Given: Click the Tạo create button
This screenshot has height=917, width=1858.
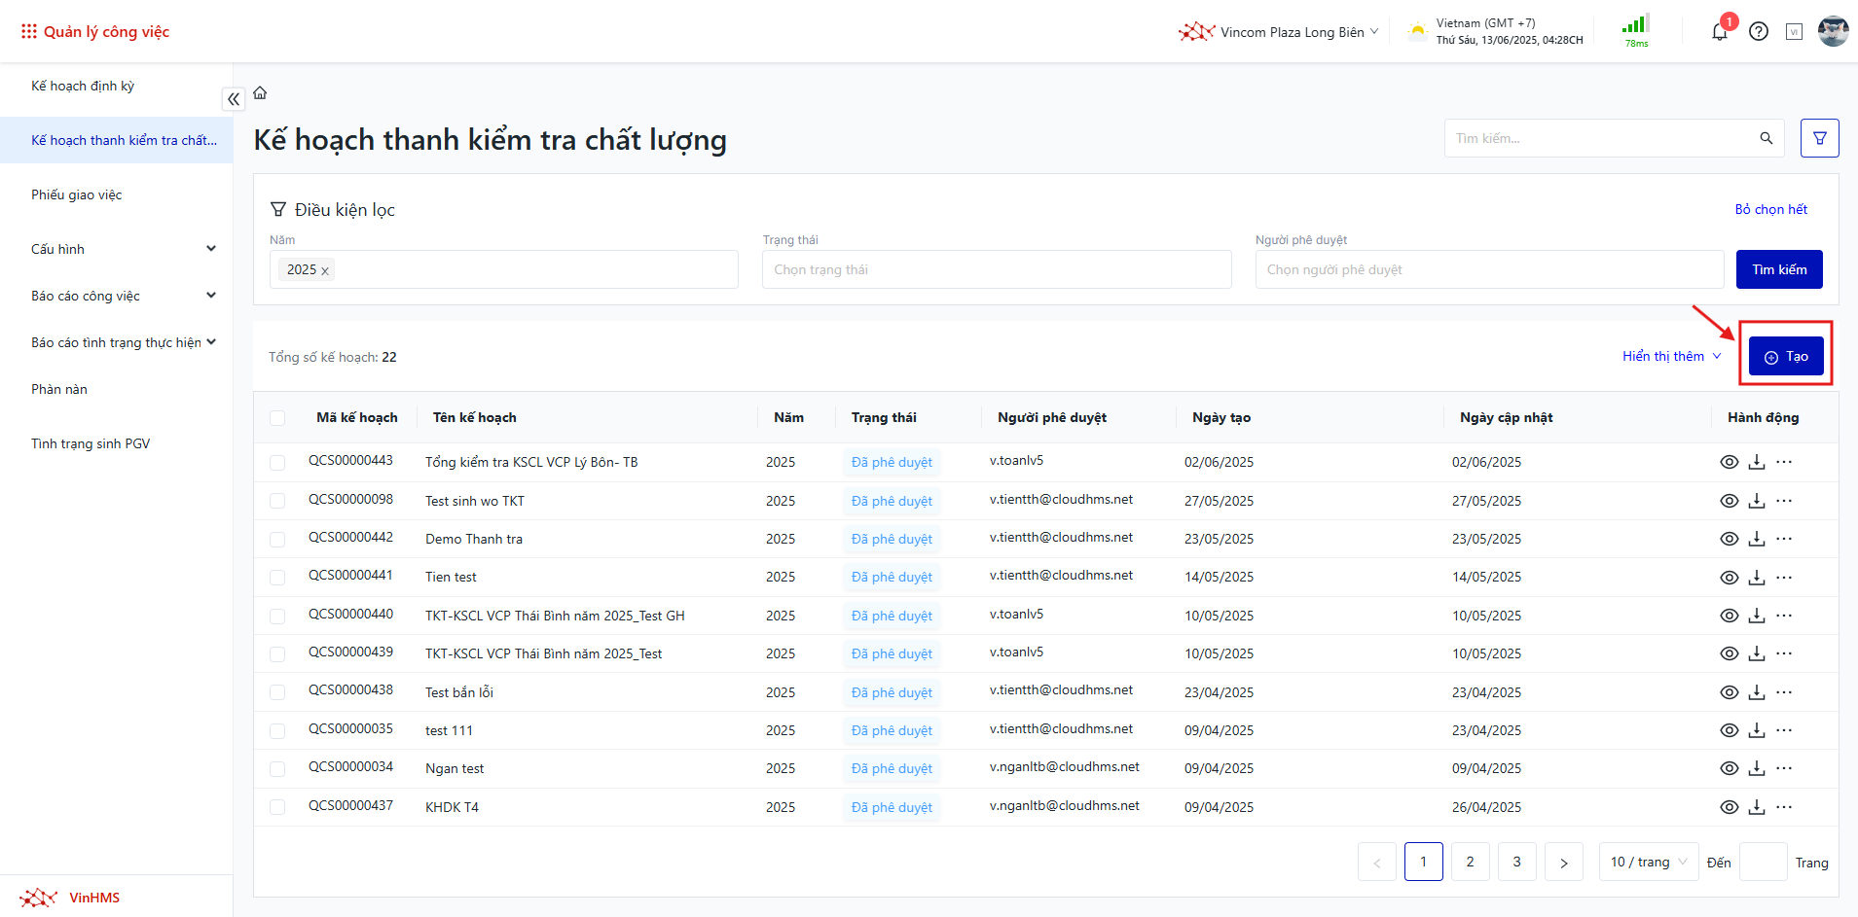Looking at the screenshot, I should (1785, 357).
